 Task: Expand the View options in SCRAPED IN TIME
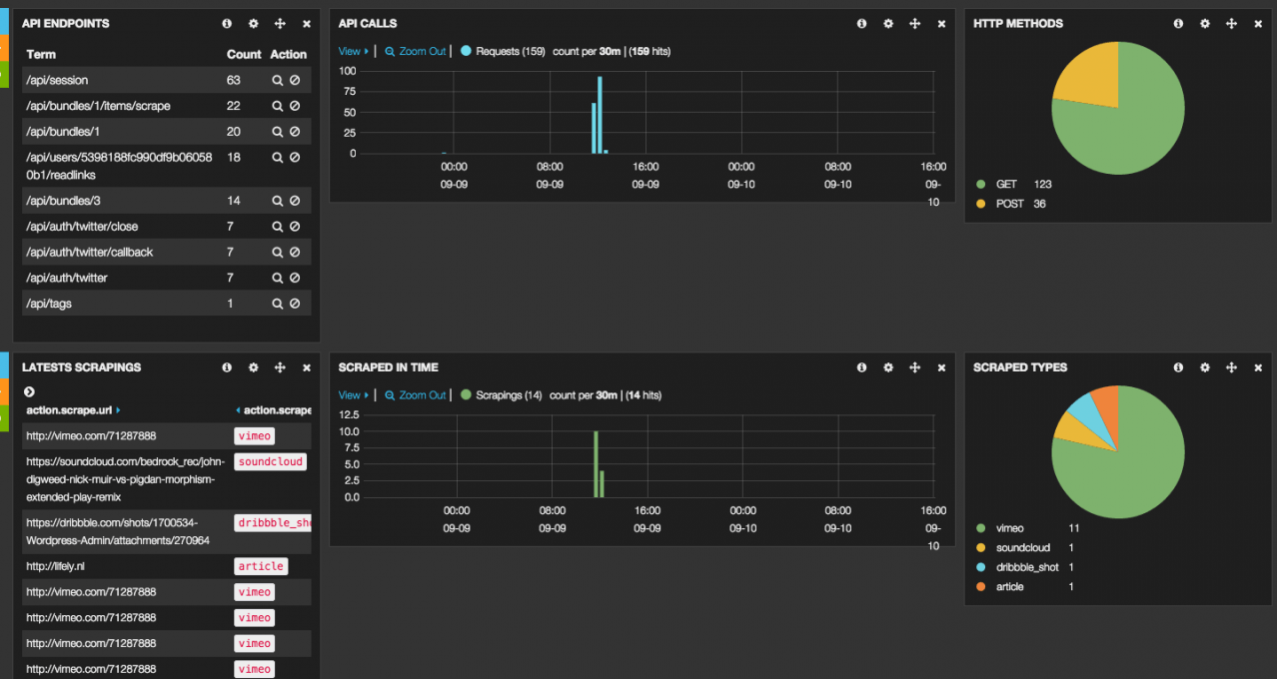click(x=354, y=395)
